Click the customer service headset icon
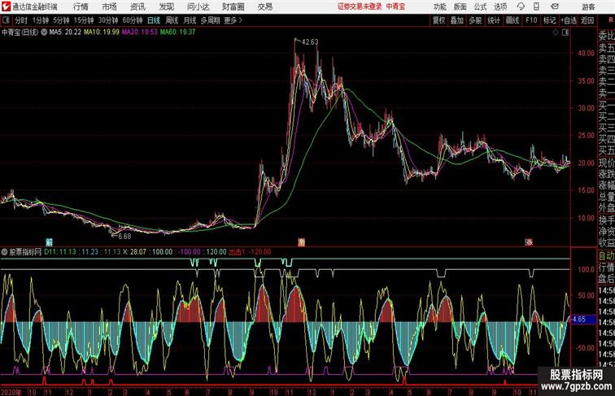This screenshot has width=615, height=396. pyautogui.click(x=521, y=7)
